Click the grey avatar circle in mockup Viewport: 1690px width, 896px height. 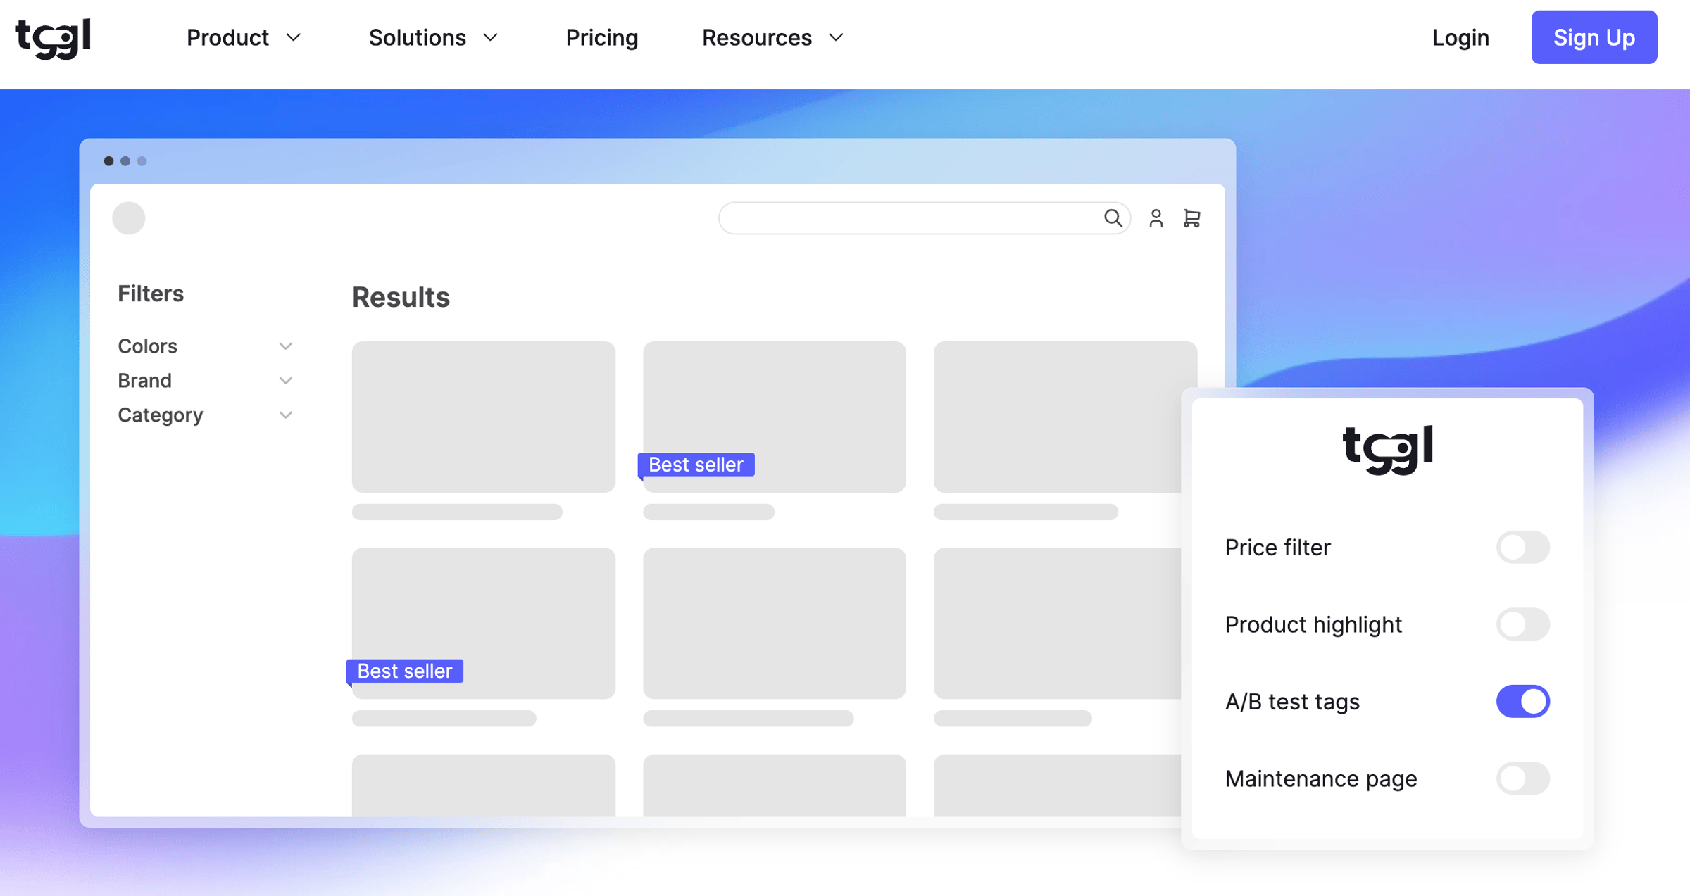click(129, 218)
